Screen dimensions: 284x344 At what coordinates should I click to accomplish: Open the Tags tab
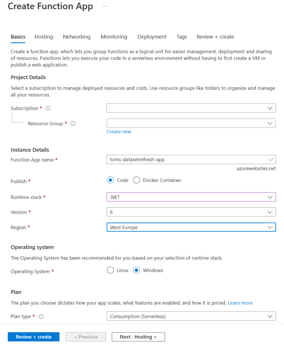(182, 37)
